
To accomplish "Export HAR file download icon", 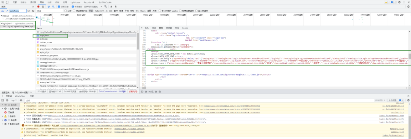I will click(x=116, y=6).
